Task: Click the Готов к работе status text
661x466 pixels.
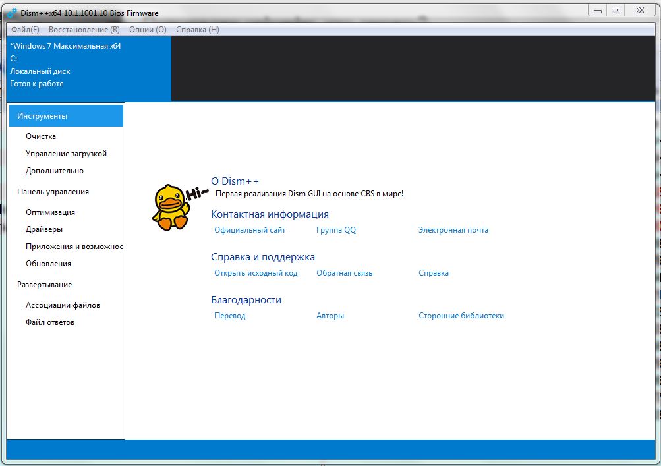Action: click(37, 84)
